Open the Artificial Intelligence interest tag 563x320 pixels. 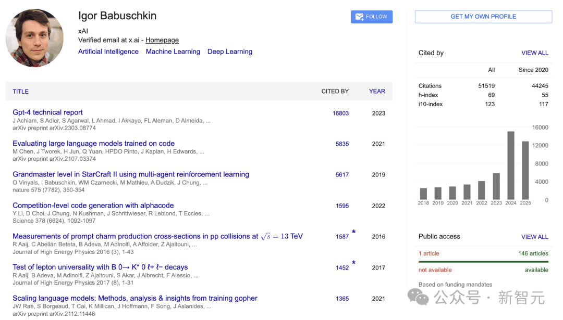108,52
